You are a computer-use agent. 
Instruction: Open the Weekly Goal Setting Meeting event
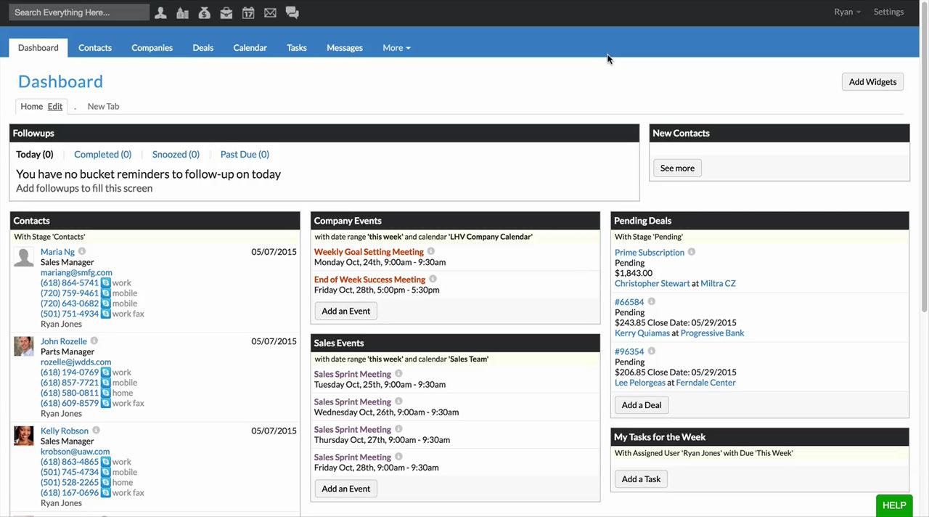369,252
